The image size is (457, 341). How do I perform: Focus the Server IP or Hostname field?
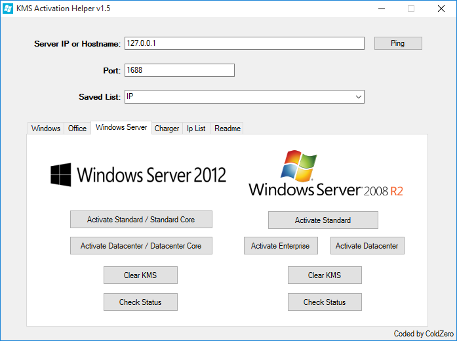[245, 43]
